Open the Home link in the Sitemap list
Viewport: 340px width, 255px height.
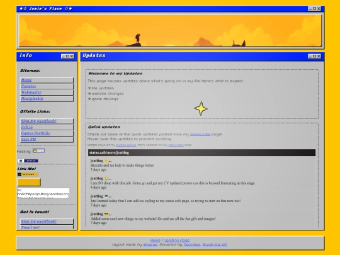26,80
